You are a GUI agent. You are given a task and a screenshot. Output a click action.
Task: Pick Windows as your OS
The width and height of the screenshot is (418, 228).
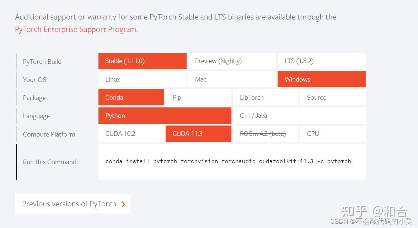[x=321, y=79]
